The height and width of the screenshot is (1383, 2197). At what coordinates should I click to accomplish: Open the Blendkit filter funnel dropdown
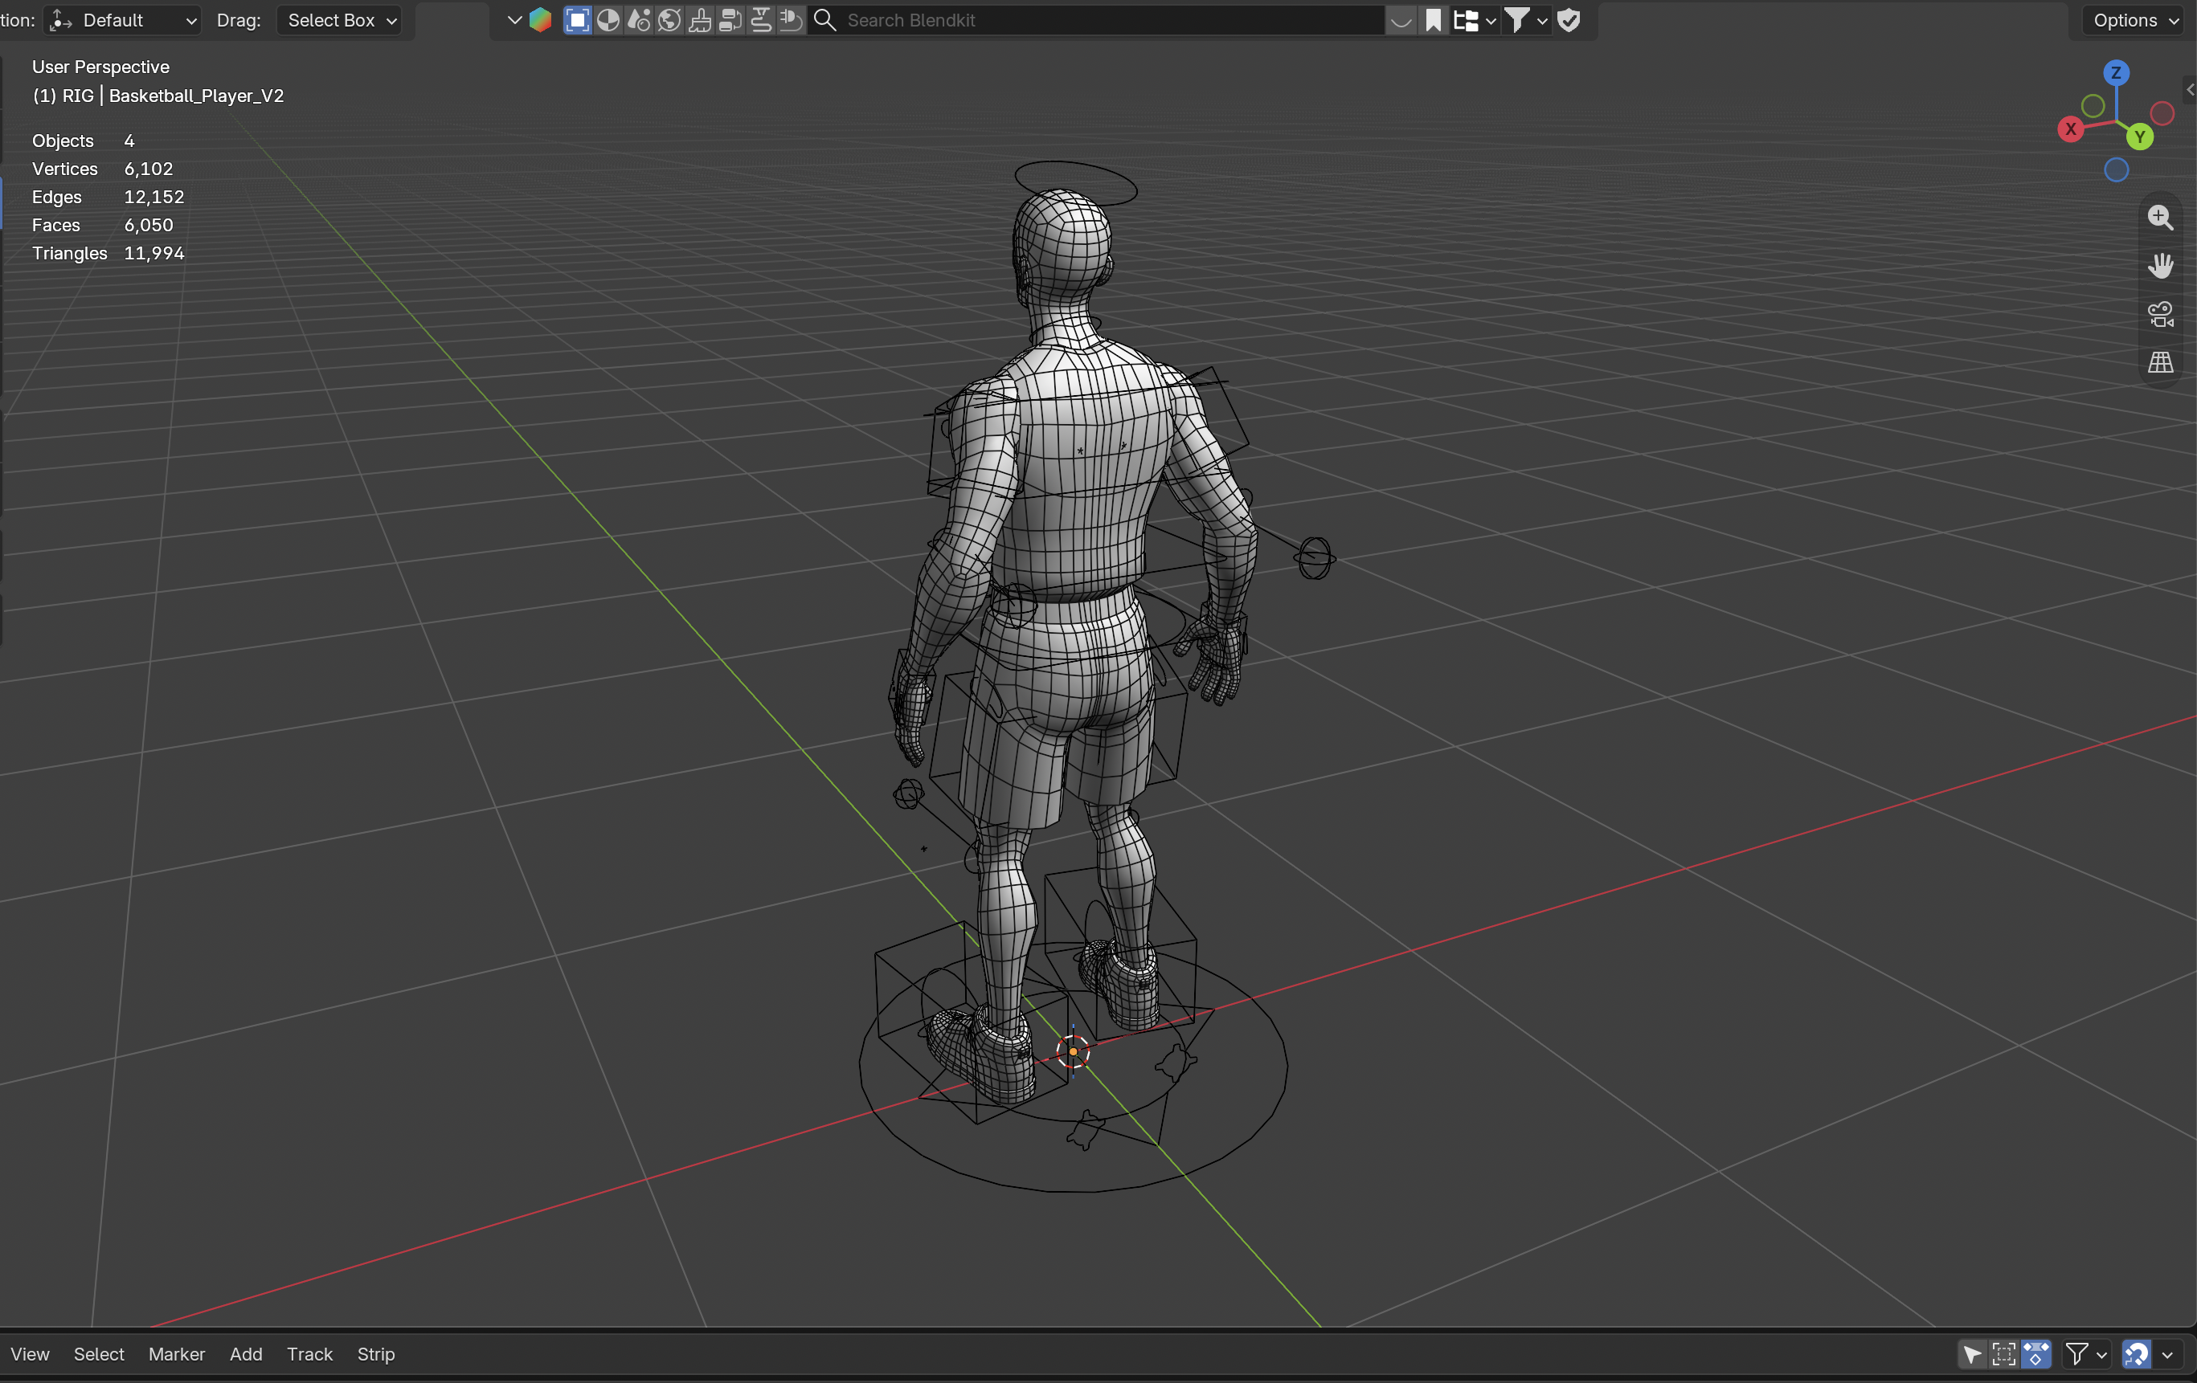tap(1525, 20)
